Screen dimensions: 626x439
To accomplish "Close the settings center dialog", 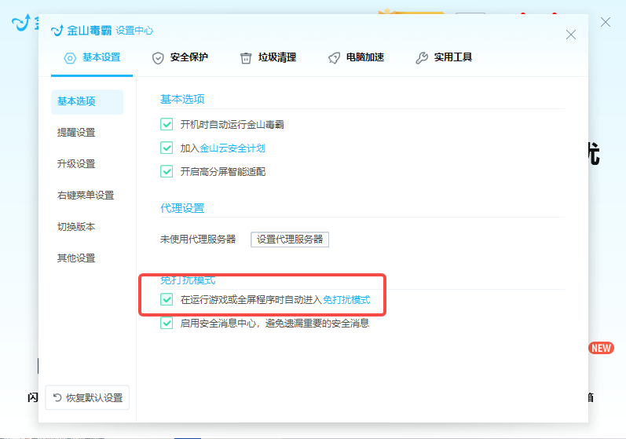I will (571, 35).
